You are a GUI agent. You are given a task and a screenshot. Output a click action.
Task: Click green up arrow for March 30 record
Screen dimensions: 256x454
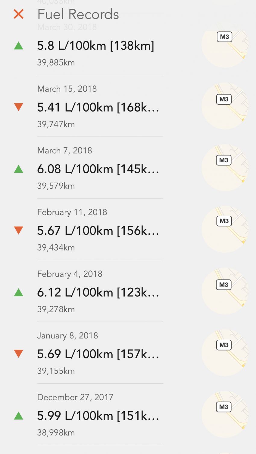tap(19, 46)
